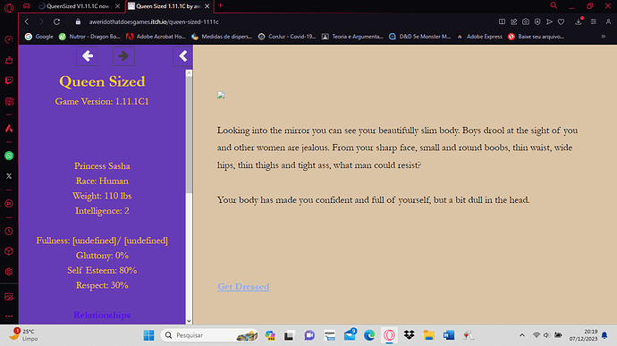617x346 pixels.
Task: Open the ad blocker shield icon
Action: (x=537, y=21)
